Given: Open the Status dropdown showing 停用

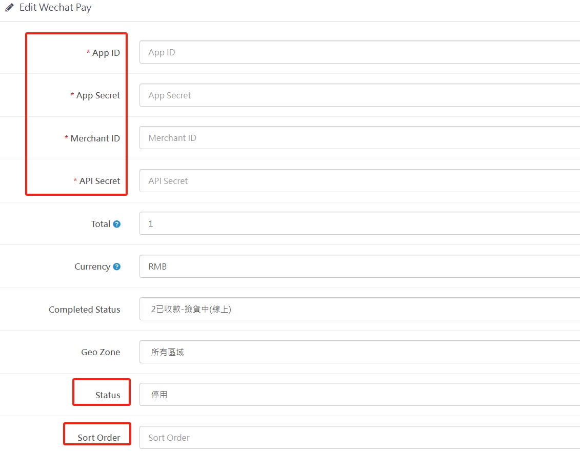Looking at the screenshot, I should point(359,394).
